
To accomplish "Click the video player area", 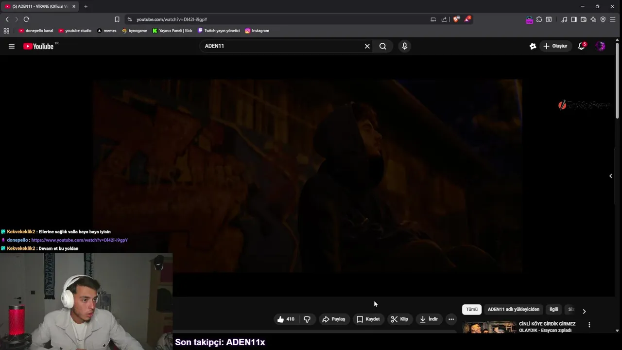I will click(x=307, y=176).
